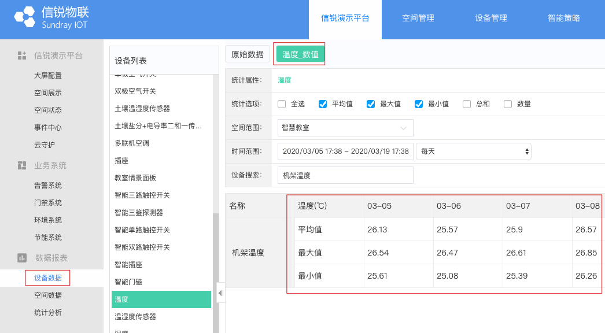Click the 温度(℃) column header
The height and width of the screenshot is (333, 605).
pyautogui.click(x=329, y=206)
